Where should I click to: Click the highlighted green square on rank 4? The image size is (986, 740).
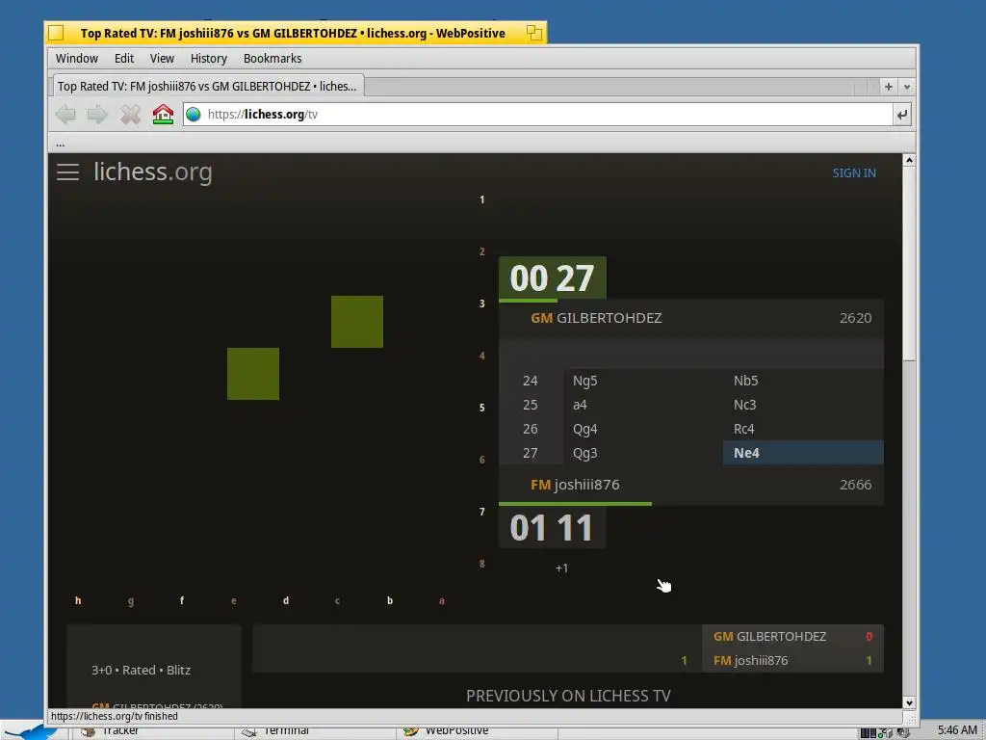[253, 374]
